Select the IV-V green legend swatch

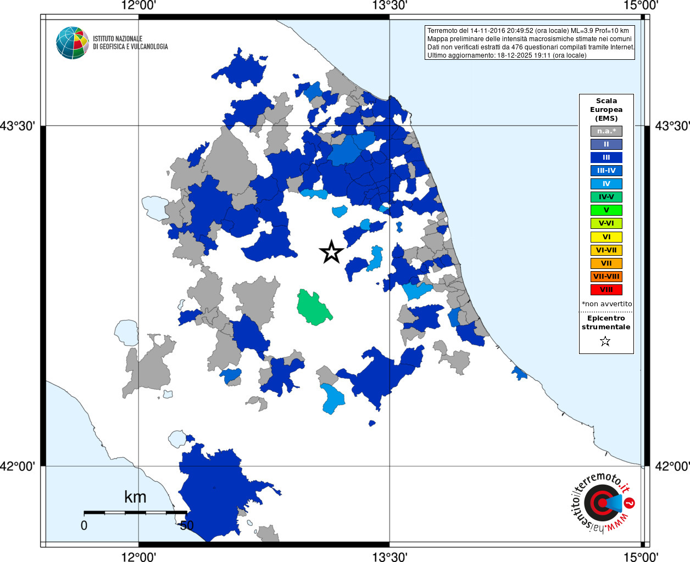pos(606,197)
